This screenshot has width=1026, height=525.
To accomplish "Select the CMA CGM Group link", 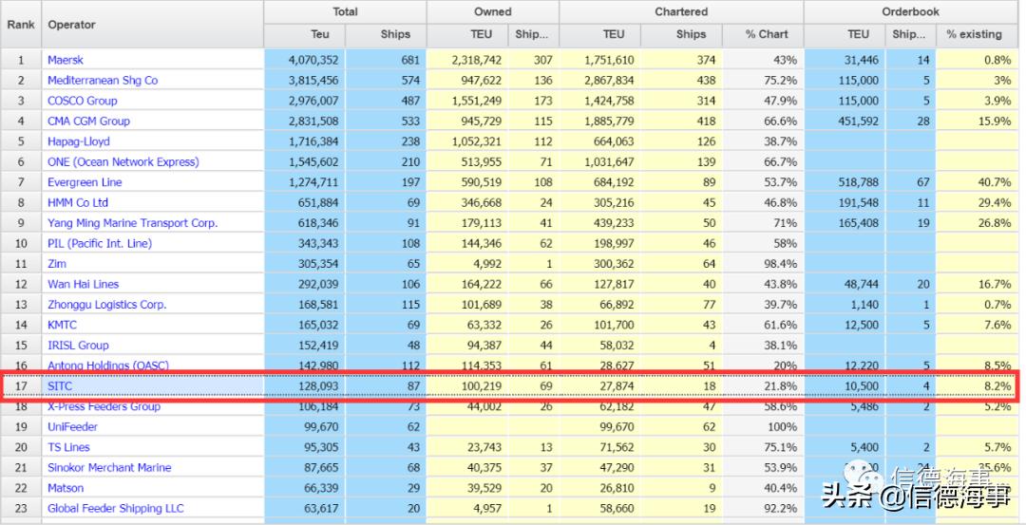I will [x=88, y=122].
